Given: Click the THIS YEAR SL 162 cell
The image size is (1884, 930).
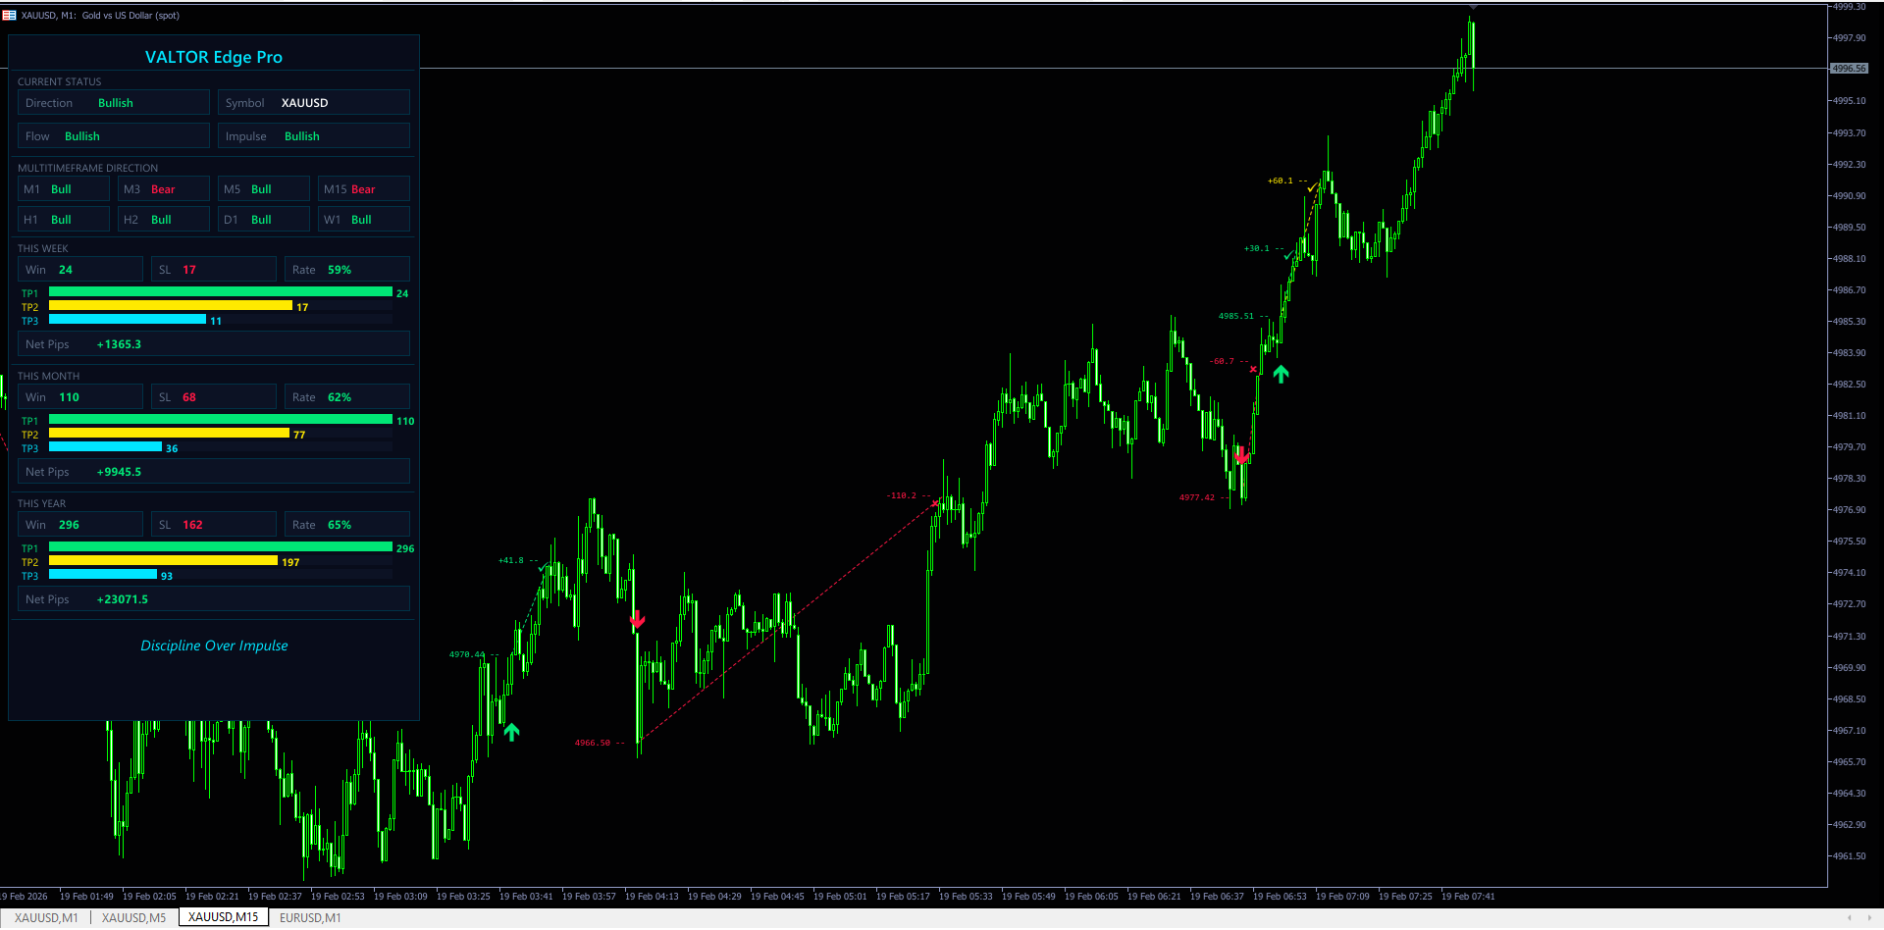Looking at the screenshot, I should (x=214, y=525).
